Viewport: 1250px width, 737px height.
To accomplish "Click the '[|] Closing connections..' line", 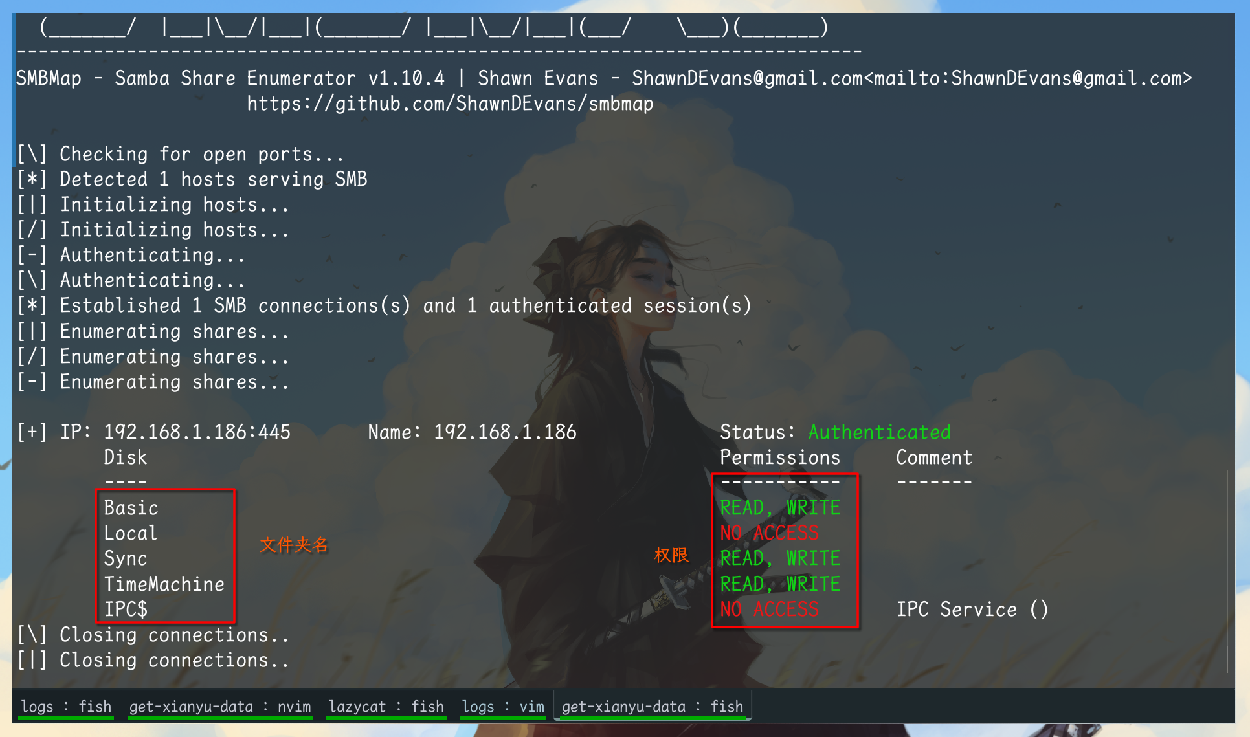I will tap(153, 660).
